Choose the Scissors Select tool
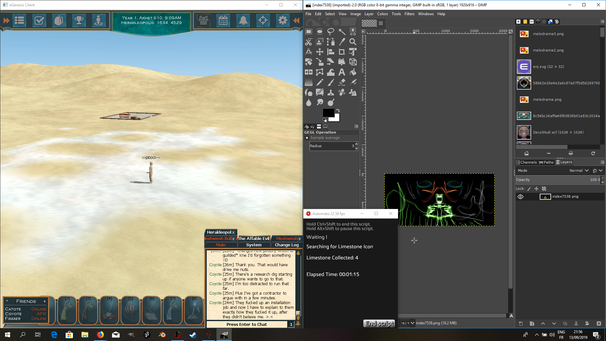 click(x=309, y=42)
